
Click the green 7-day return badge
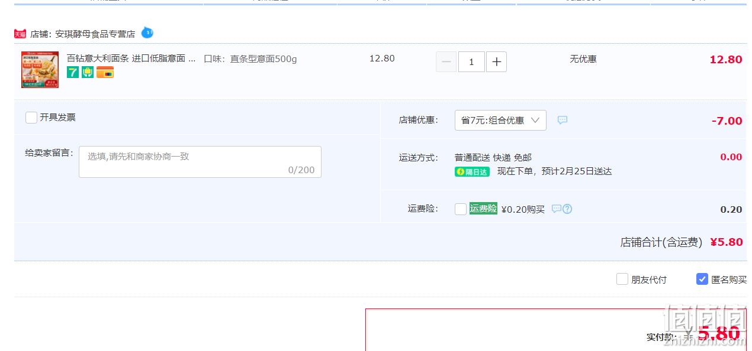pyautogui.click(x=73, y=72)
